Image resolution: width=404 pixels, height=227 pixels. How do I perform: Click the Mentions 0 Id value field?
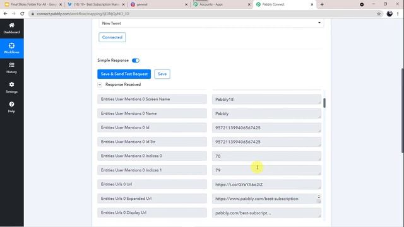tap(266, 127)
